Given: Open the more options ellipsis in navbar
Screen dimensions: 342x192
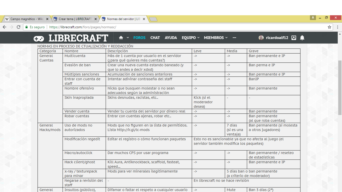Looking at the screenshot, I should (x=234, y=38).
